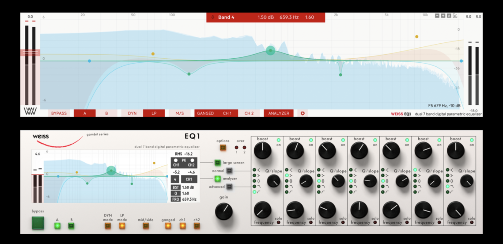The height and width of the screenshot is (244, 503).
Task: Click ANALYZER in top toolbar
Action: coord(279,113)
